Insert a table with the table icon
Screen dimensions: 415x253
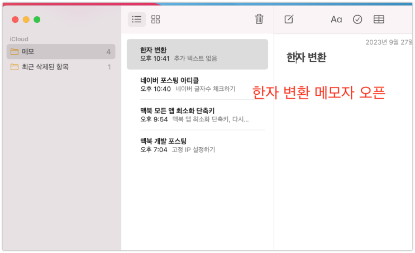click(x=379, y=20)
